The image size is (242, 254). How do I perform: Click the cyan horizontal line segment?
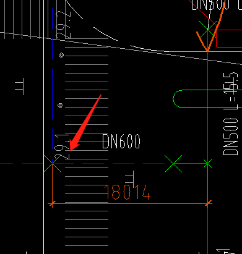tap(205, 51)
